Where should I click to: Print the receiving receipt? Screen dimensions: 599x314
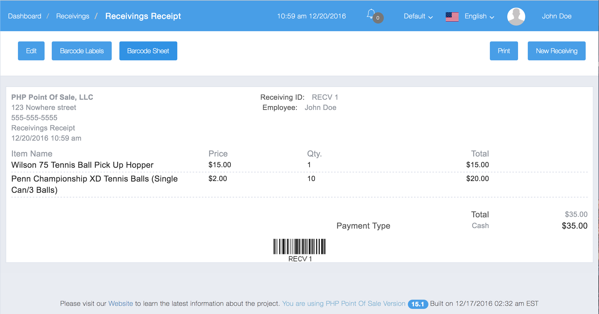point(504,51)
